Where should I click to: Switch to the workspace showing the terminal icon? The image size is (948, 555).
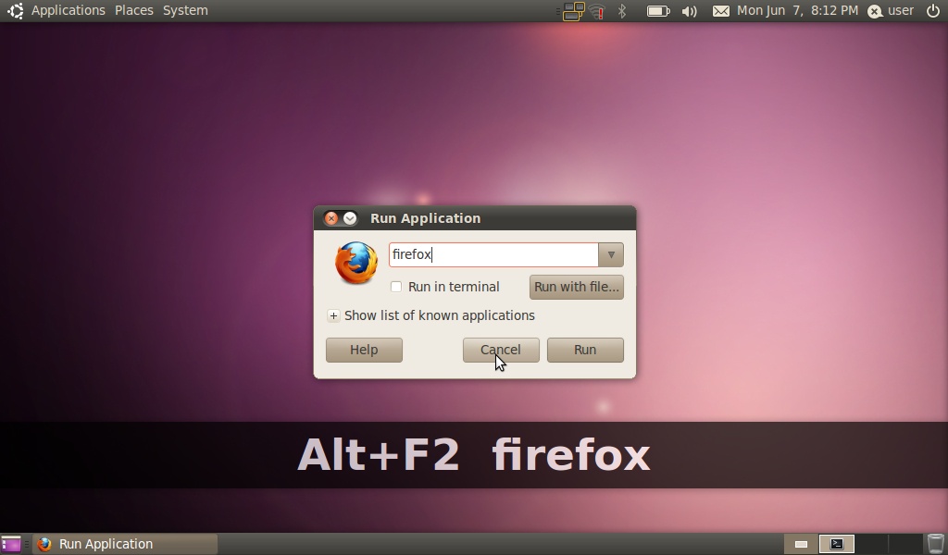tap(837, 544)
